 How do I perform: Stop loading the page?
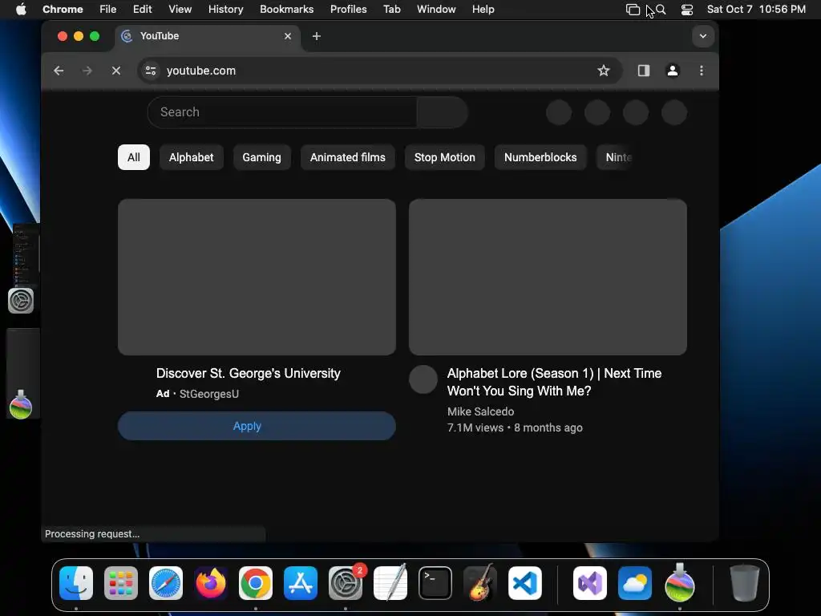coord(116,71)
